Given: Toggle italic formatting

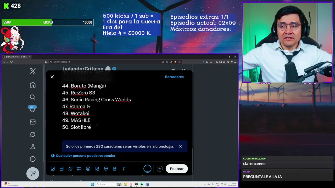Looking at the screenshot, I should (x=124, y=169).
